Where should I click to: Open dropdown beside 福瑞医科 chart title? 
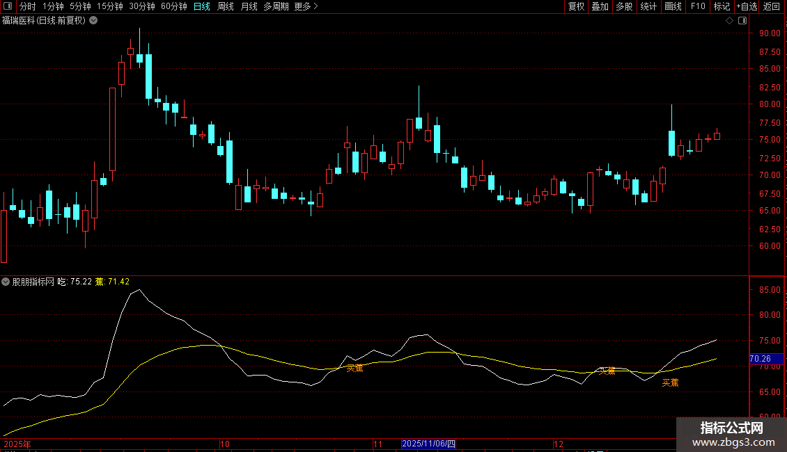click(x=93, y=21)
